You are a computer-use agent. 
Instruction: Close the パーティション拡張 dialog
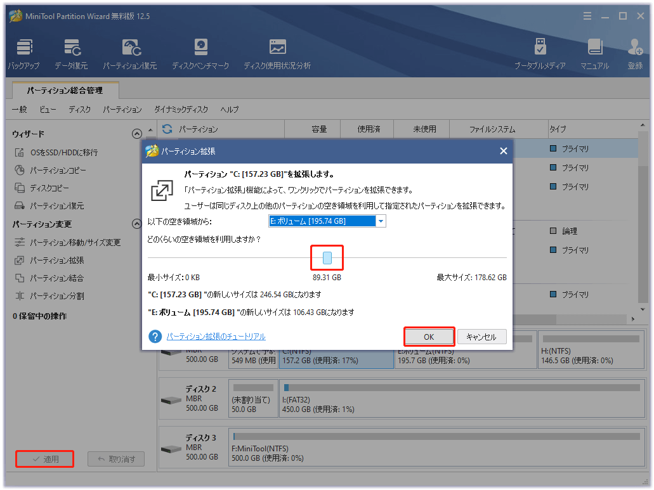pyautogui.click(x=503, y=151)
